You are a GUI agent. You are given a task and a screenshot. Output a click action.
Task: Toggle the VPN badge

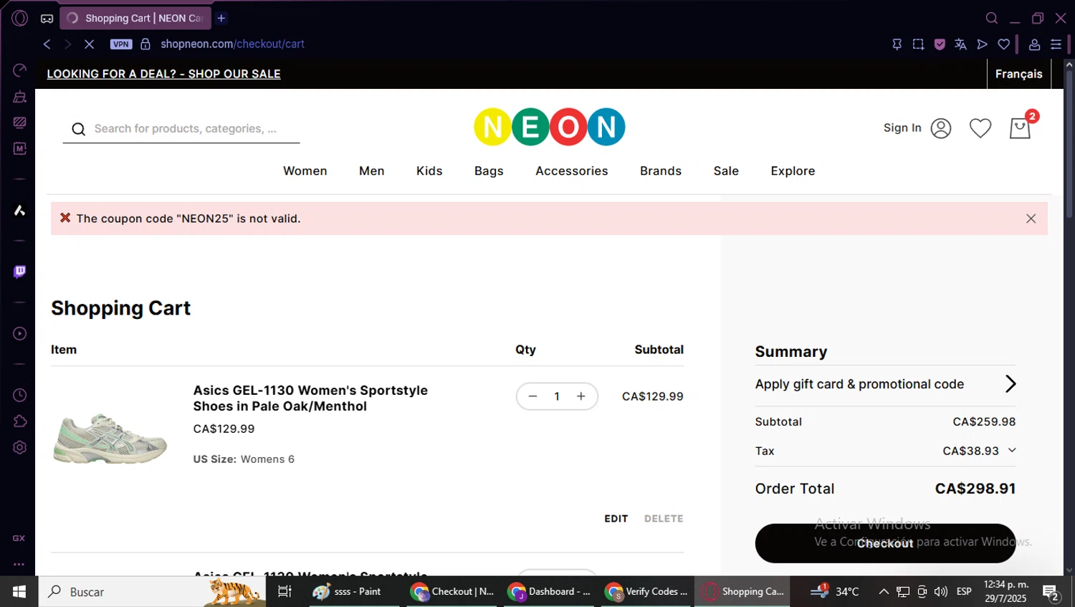(x=121, y=44)
